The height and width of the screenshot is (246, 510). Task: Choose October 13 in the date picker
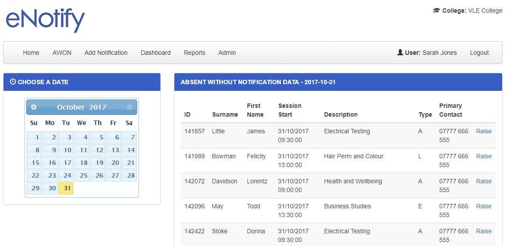click(x=113, y=150)
